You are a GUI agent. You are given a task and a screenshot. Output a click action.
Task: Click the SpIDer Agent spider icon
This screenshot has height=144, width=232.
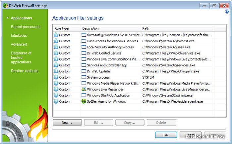tap(84, 101)
